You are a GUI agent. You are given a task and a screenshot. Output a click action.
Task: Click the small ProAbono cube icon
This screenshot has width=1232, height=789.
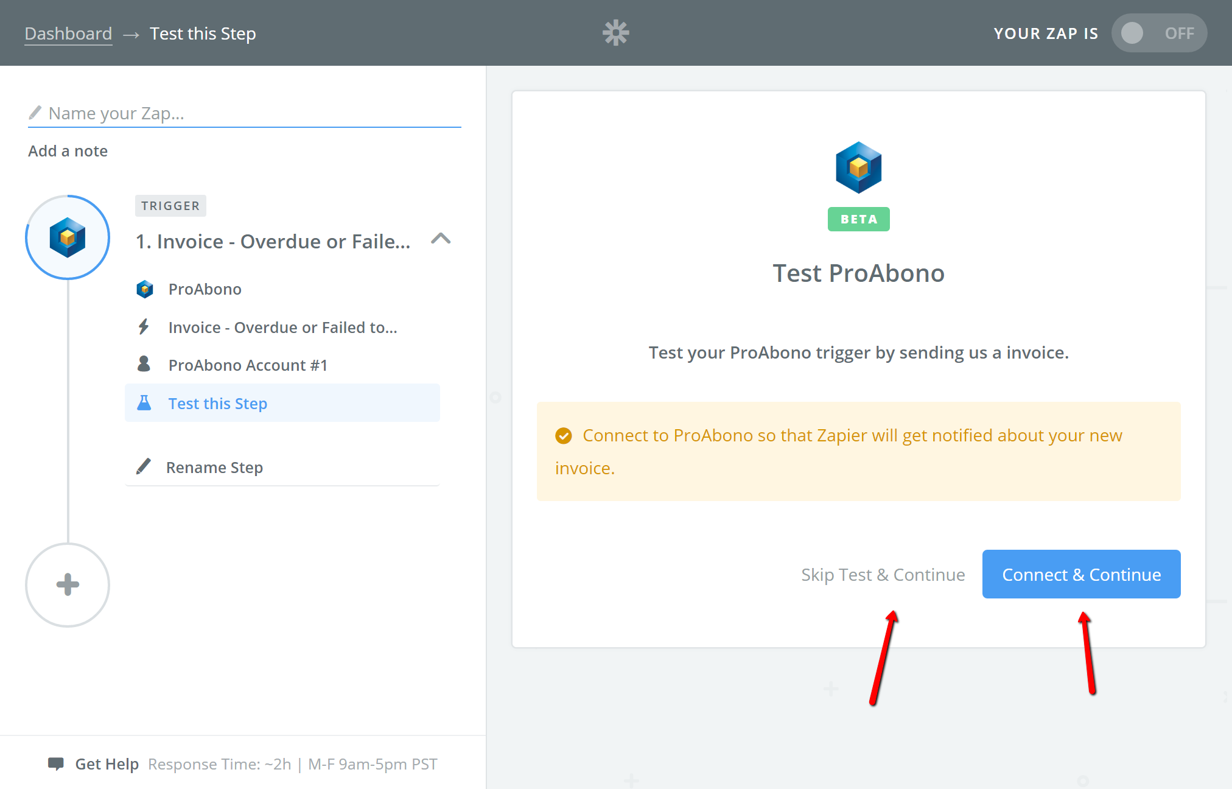tap(145, 289)
